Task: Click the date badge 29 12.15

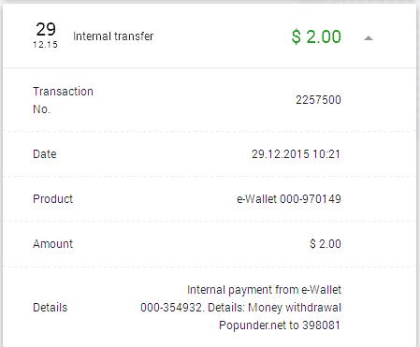Action: [x=46, y=36]
